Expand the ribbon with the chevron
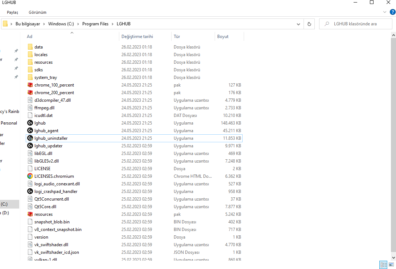Screen dimensions: 396x269 pyautogui.click(x=385, y=12)
